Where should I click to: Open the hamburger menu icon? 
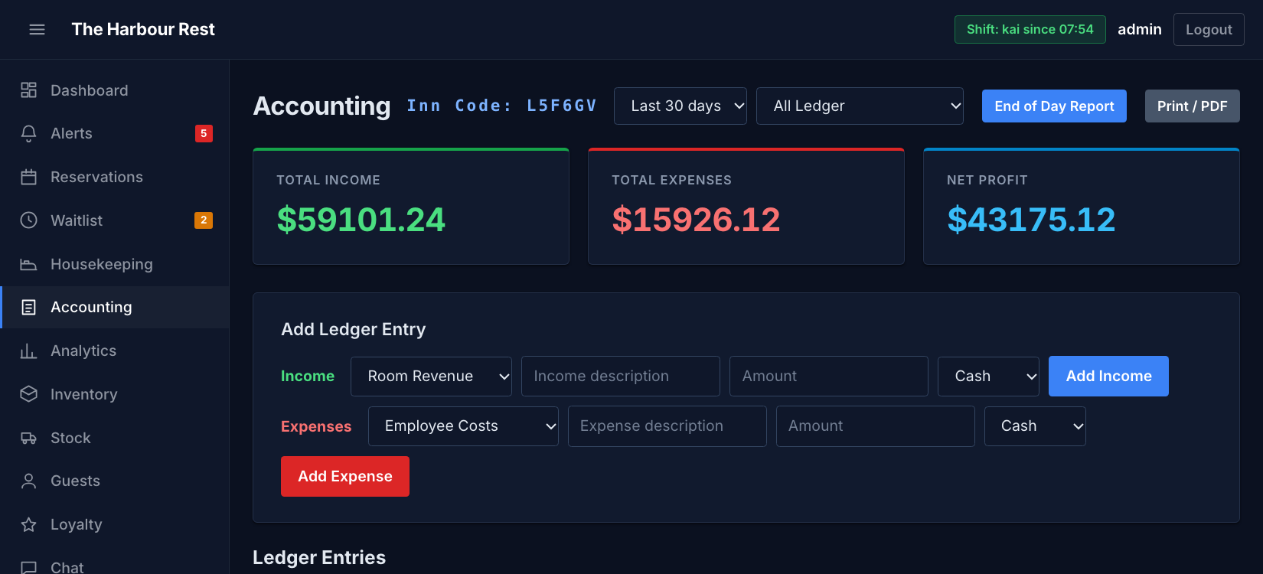(x=37, y=29)
